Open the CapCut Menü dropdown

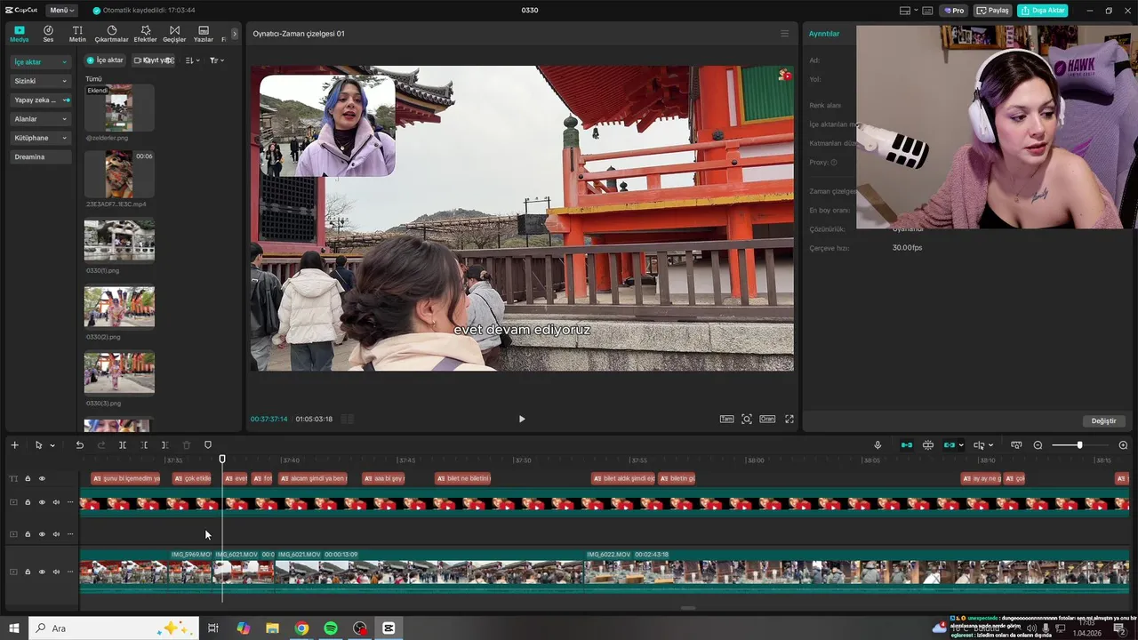tap(61, 11)
